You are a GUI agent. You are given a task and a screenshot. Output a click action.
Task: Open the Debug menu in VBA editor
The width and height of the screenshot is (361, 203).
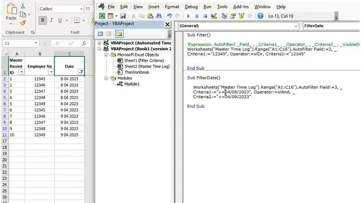[191, 7]
